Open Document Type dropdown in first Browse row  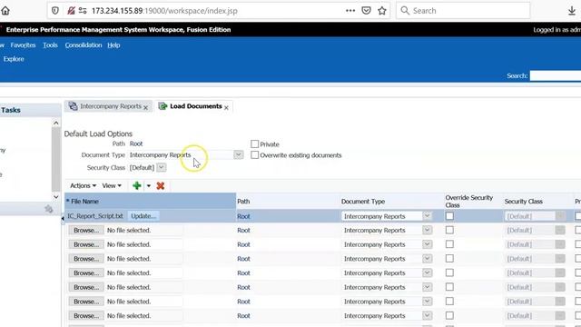(428, 230)
